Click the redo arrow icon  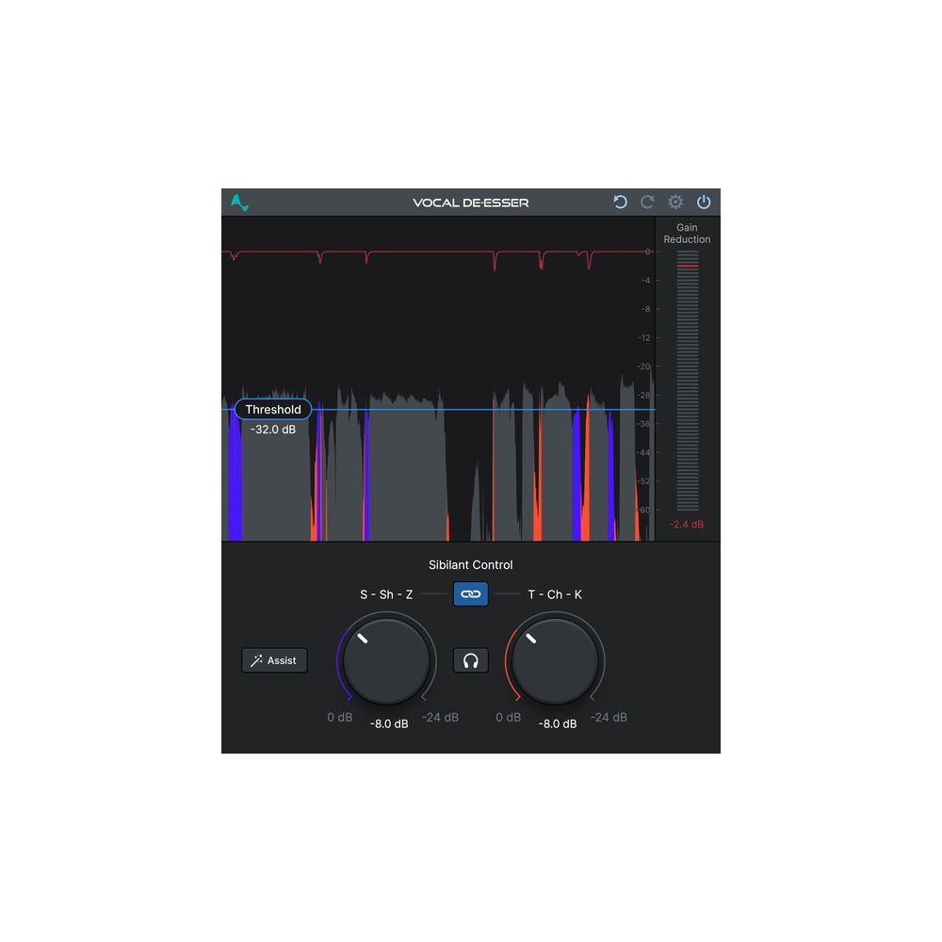[x=647, y=203]
